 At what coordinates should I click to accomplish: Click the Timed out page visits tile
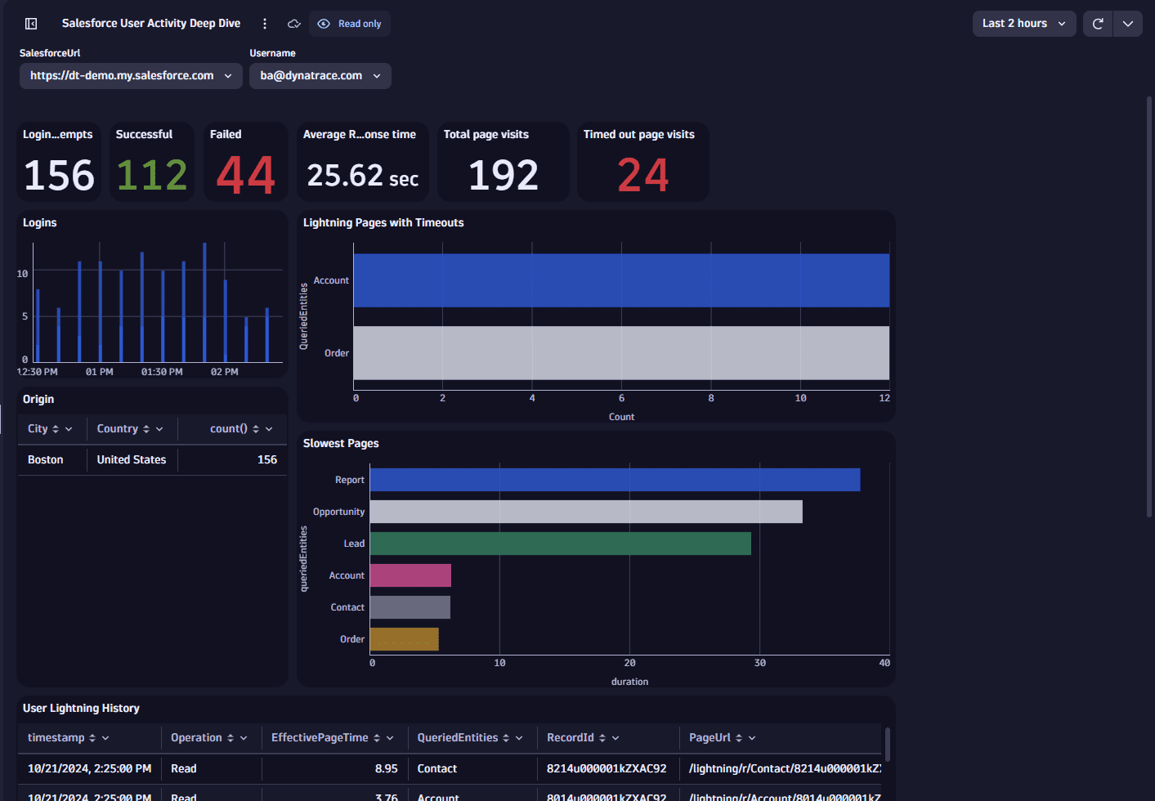point(643,162)
